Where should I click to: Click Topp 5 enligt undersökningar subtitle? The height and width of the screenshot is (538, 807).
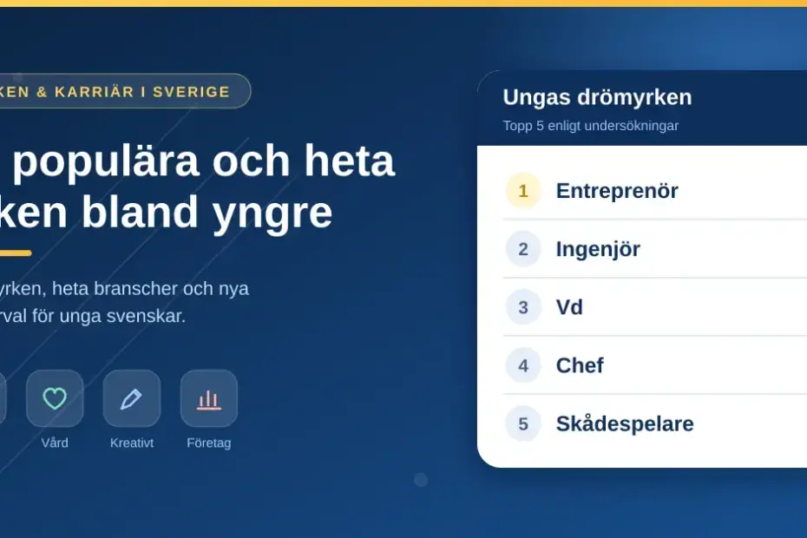tap(591, 126)
